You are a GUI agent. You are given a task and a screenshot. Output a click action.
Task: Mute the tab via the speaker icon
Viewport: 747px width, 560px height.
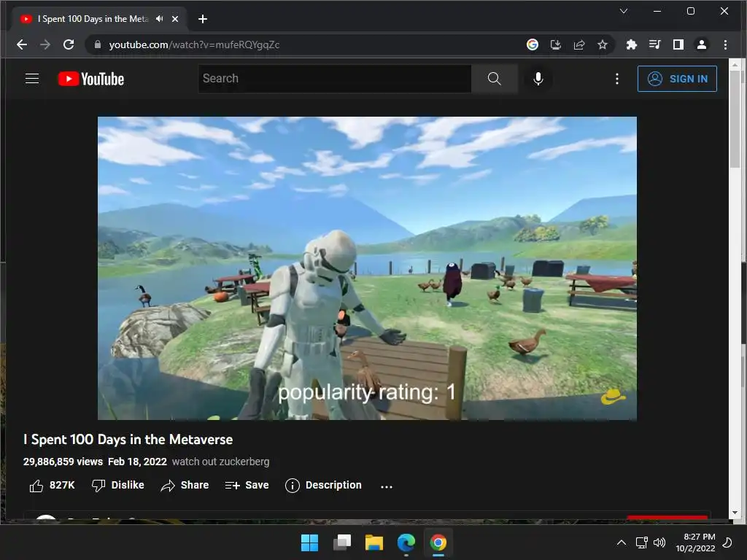(x=160, y=18)
